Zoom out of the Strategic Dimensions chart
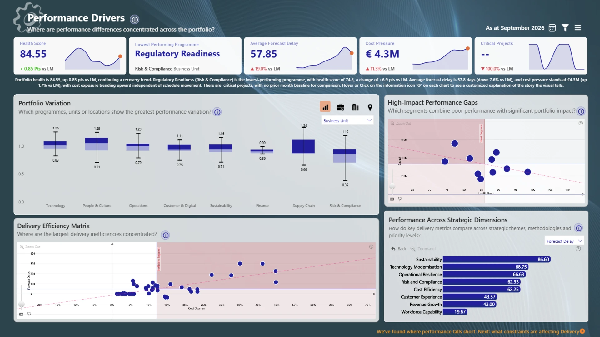This screenshot has width=600, height=337. click(423, 249)
